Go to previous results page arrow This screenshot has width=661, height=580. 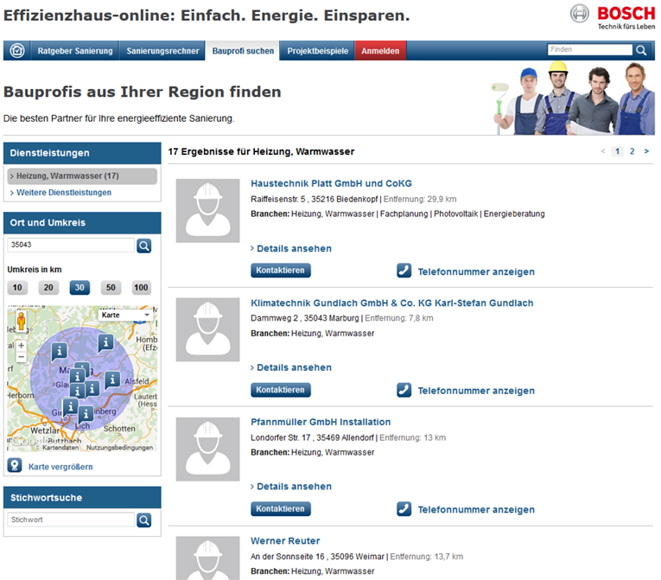point(603,151)
